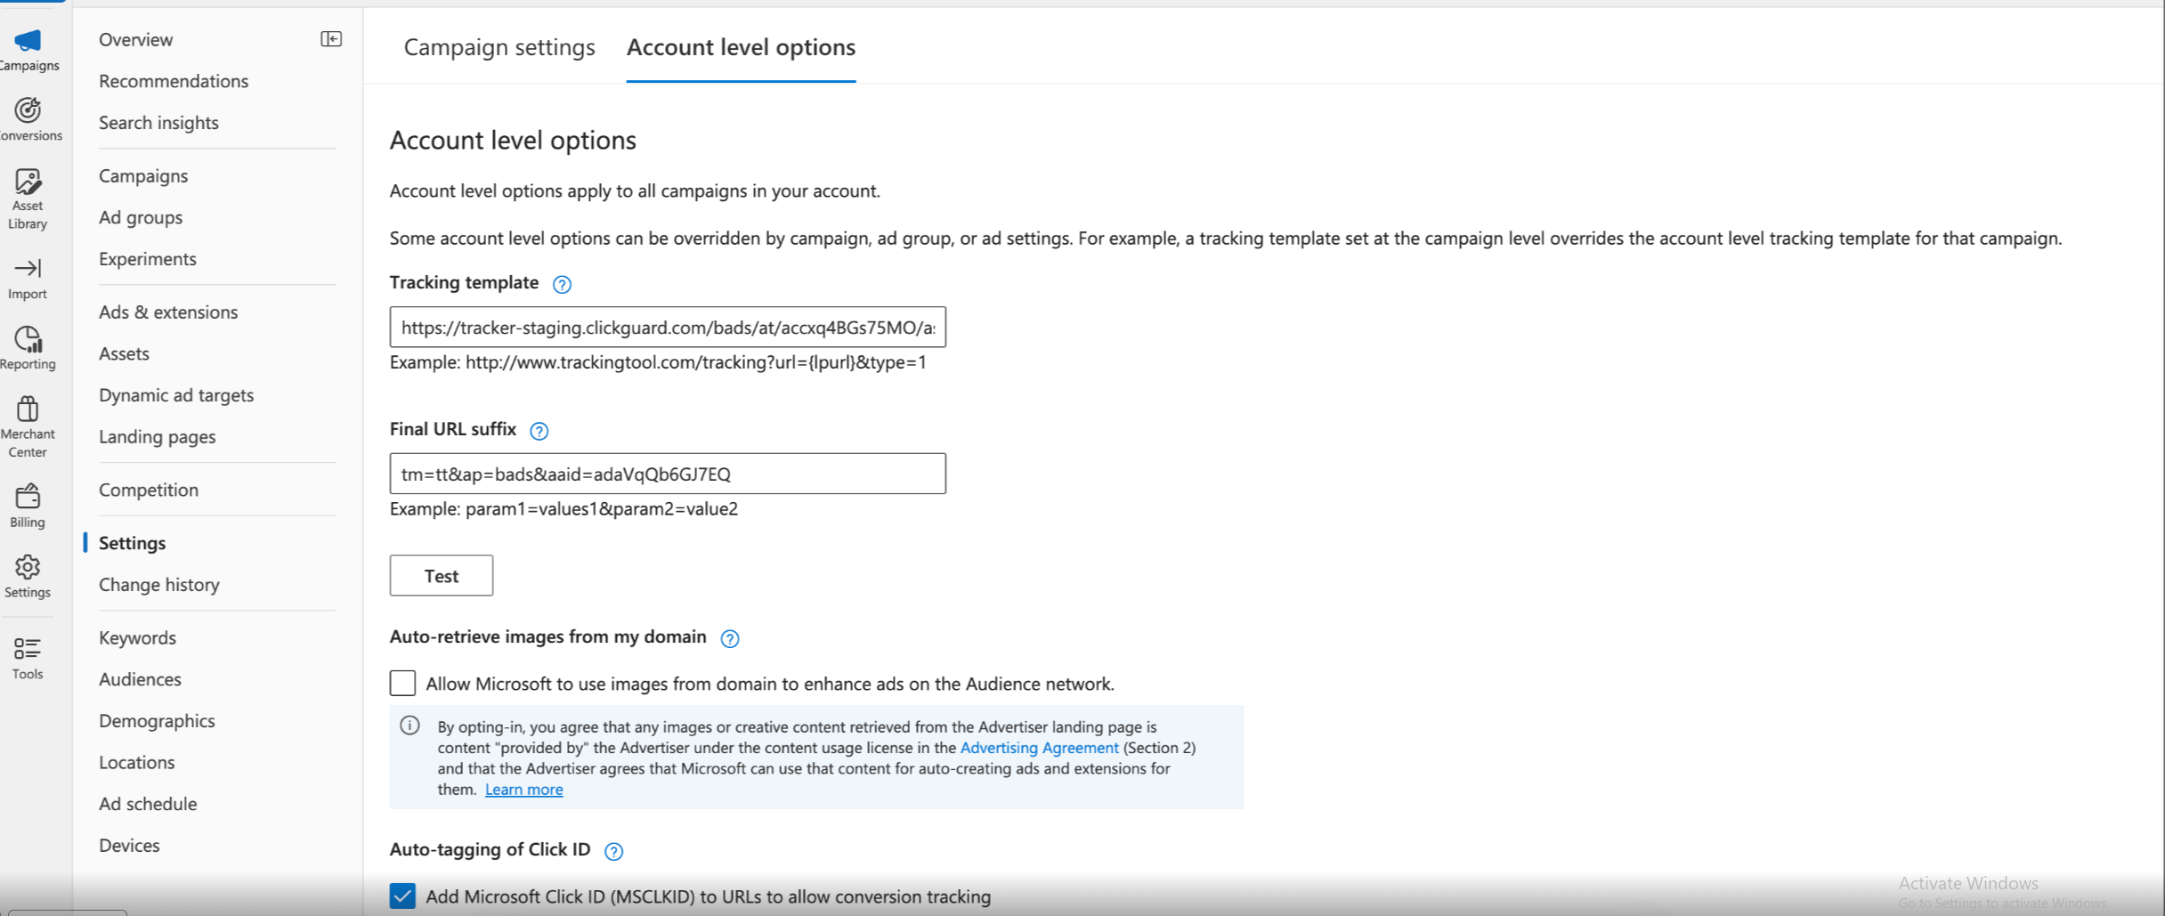
Task: Follow the Learn more link
Action: pos(523,790)
